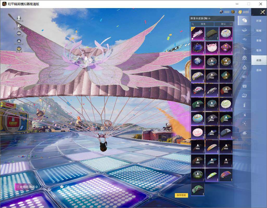Select the parachute skin category icon
The width and height of the screenshot is (267, 208).
click(244, 21)
